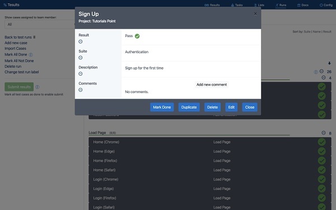336x210 pixels.
Task: Click the pass checkmark for Home (Edge)
Action: [x=321, y=151]
